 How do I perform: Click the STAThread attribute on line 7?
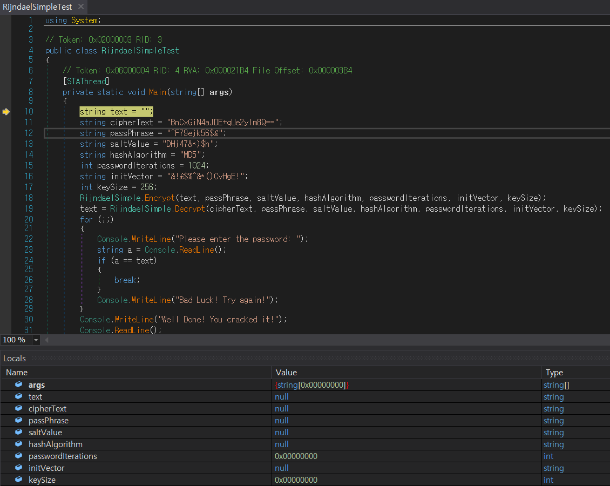[x=86, y=82]
